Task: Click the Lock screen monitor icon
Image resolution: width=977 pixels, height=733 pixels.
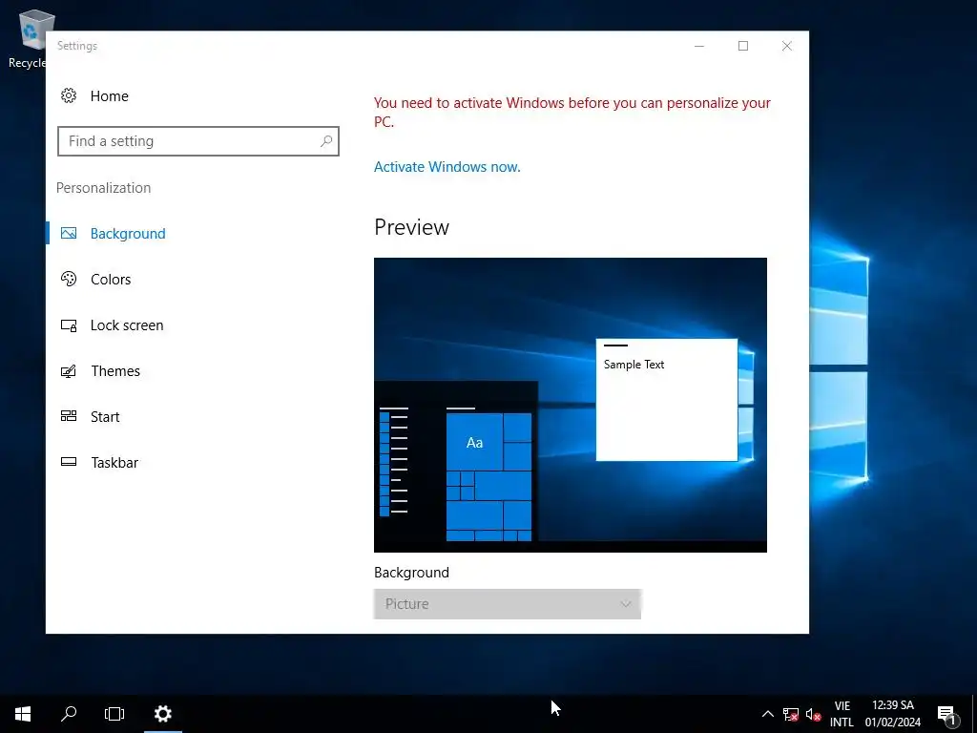Action: [x=69, y=325]
